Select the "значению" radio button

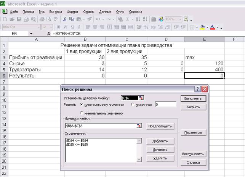[x=133, y=105]
